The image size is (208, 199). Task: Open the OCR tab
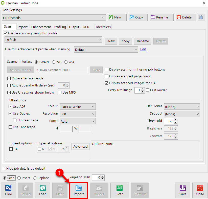86,27
